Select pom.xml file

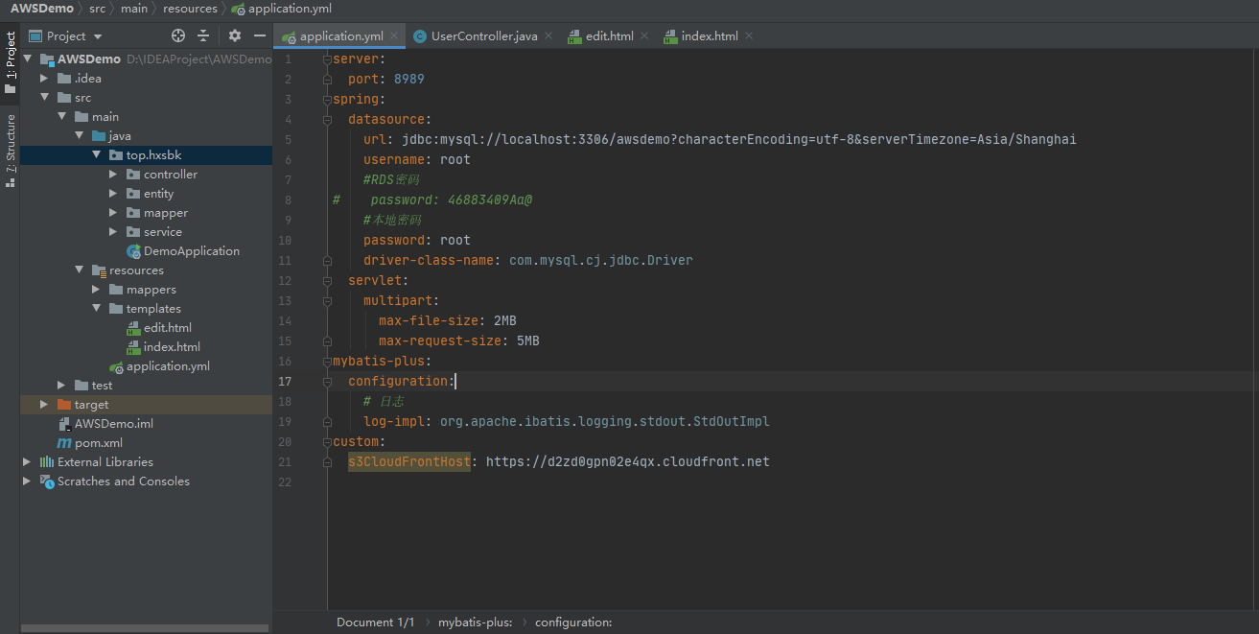(x=99, y=443)
